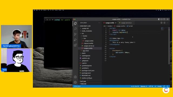Click the LF end-of-line status item
173x97 pixels.
tap(155, 86)
